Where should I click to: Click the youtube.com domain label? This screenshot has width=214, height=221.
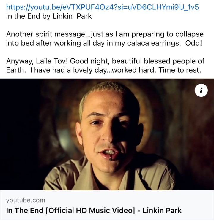(x=26, y=200)
